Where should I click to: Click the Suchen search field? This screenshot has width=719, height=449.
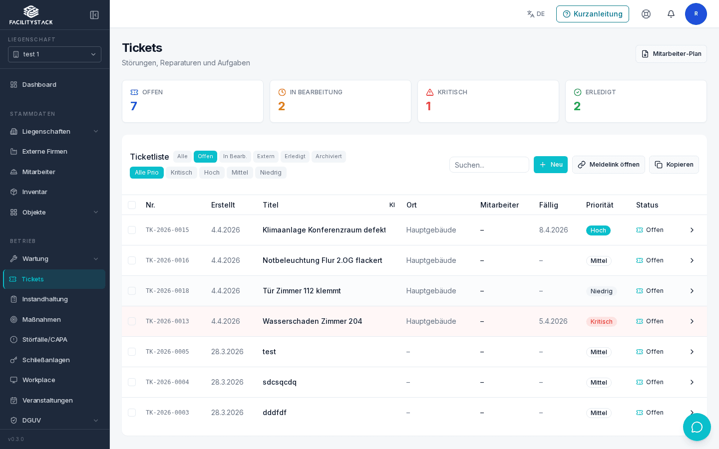coord(489,165)
